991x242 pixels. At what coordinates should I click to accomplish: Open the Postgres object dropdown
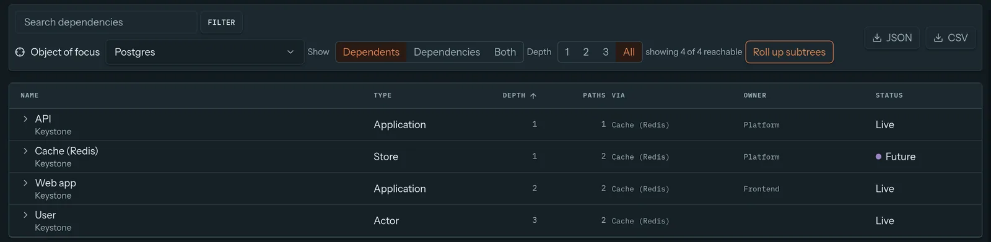click(x=204, y=52)
